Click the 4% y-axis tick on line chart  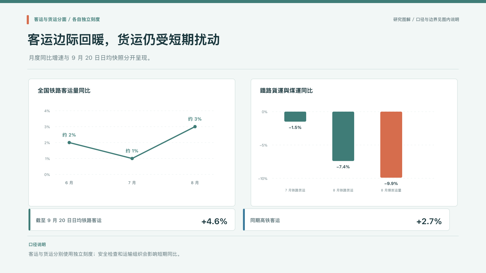pyautogui.click(x=47, y=111)
